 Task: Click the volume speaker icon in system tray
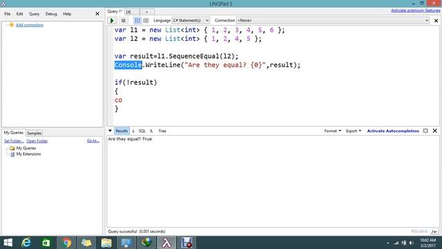point(412,243)
